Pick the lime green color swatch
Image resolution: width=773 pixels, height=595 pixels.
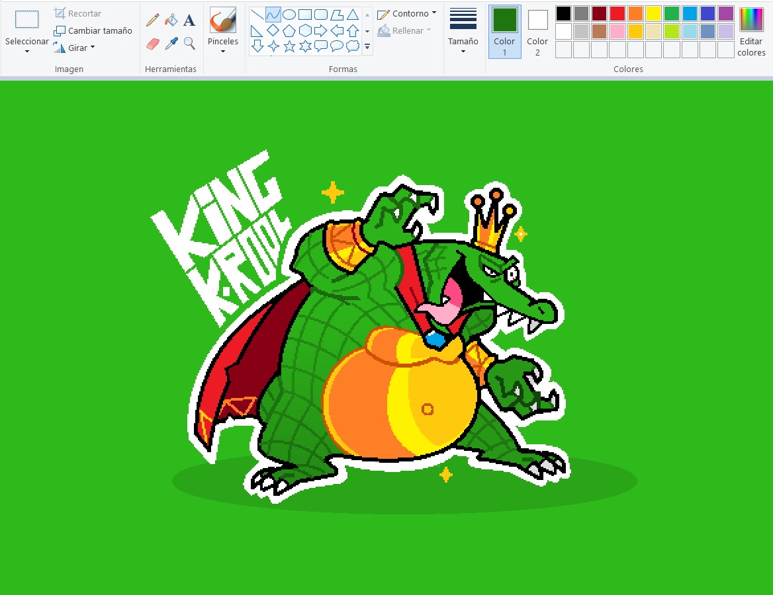pos(672,31)
